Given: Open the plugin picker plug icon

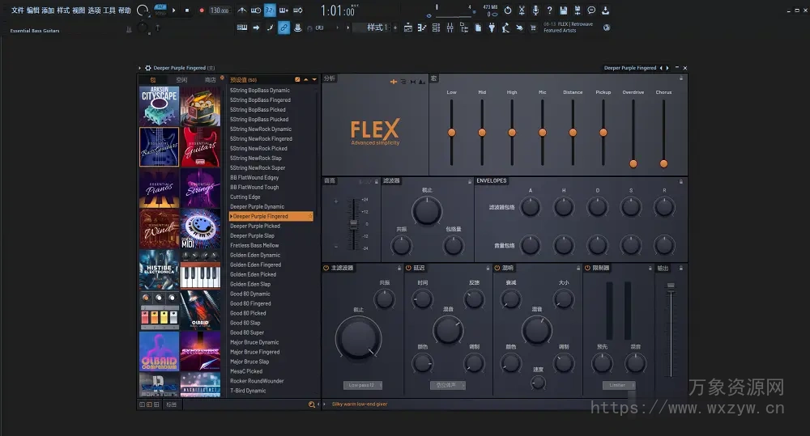Looking at the screenshot, I should tap(492, 28).
